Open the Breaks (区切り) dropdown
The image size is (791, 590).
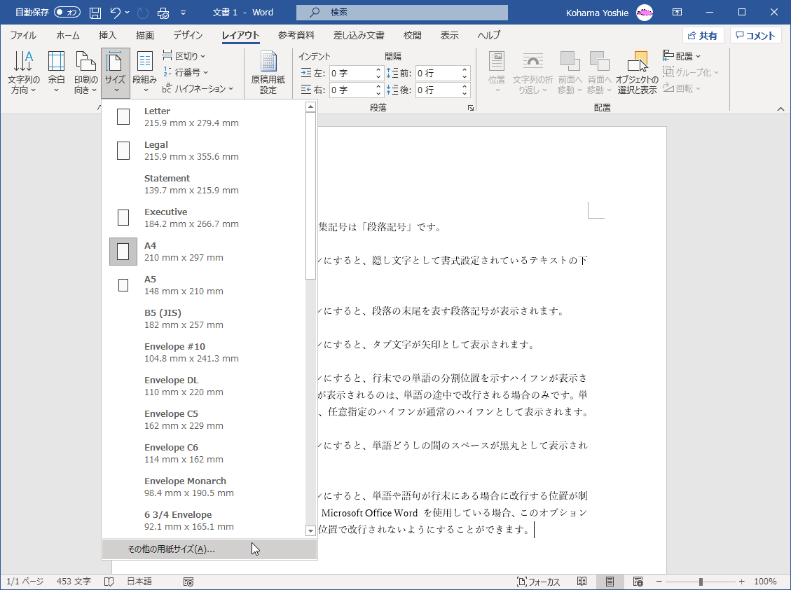pyautogui.click(x=184, y=56)
